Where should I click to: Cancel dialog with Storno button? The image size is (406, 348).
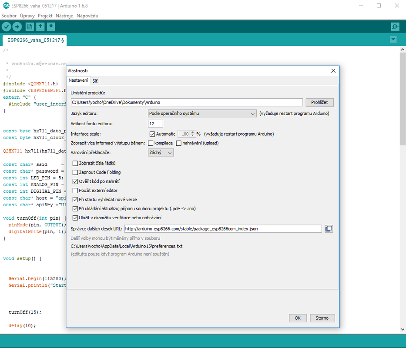(322, 318)
